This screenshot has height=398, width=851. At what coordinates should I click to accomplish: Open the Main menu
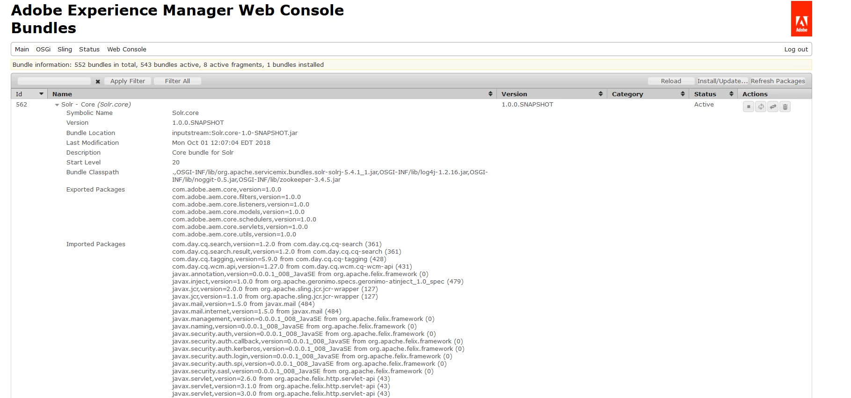click(22, 49)
